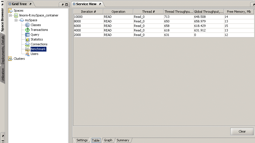The image size is (255, 143).
Task: Select limorm-lt:mySpace_container tree item
Action: point(39,15)
